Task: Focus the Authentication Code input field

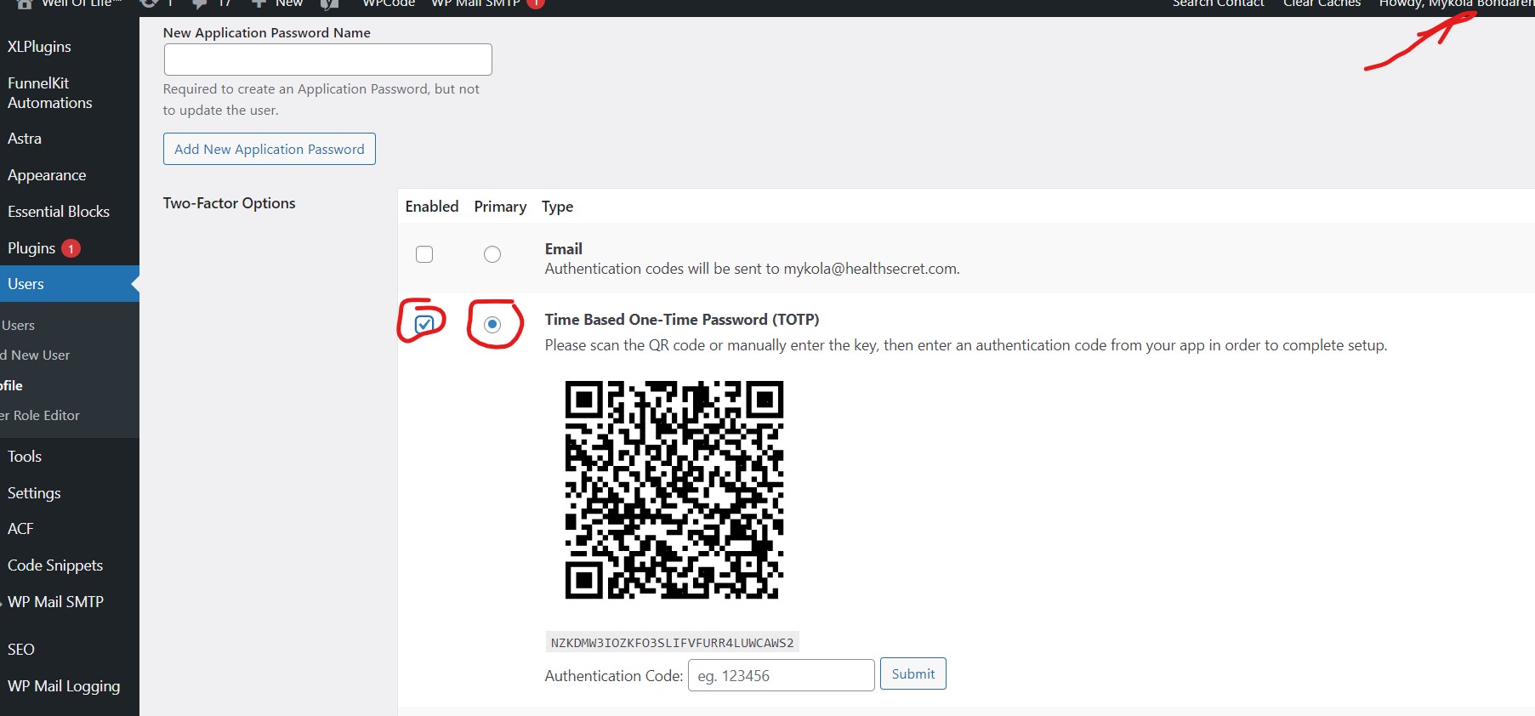Action: point(781,675)
